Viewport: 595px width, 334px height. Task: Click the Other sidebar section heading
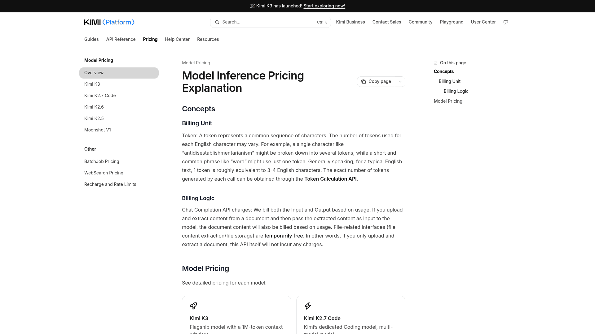pyautogui.click(x=90, y=149)
